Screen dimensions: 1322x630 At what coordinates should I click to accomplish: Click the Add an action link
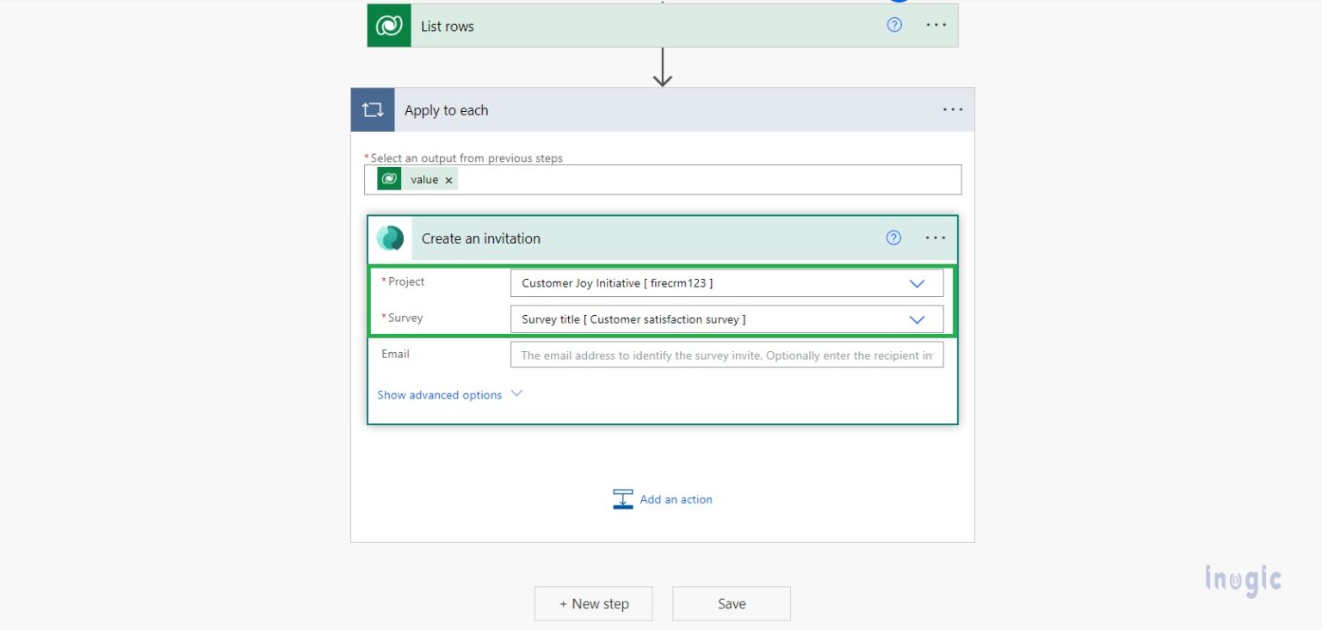(x=676, y=499)
